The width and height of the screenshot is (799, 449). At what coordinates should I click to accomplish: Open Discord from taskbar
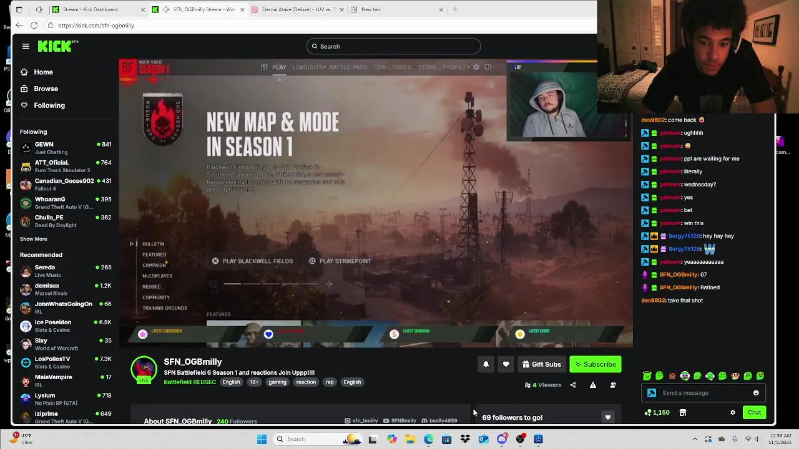(x=502, y=439)
